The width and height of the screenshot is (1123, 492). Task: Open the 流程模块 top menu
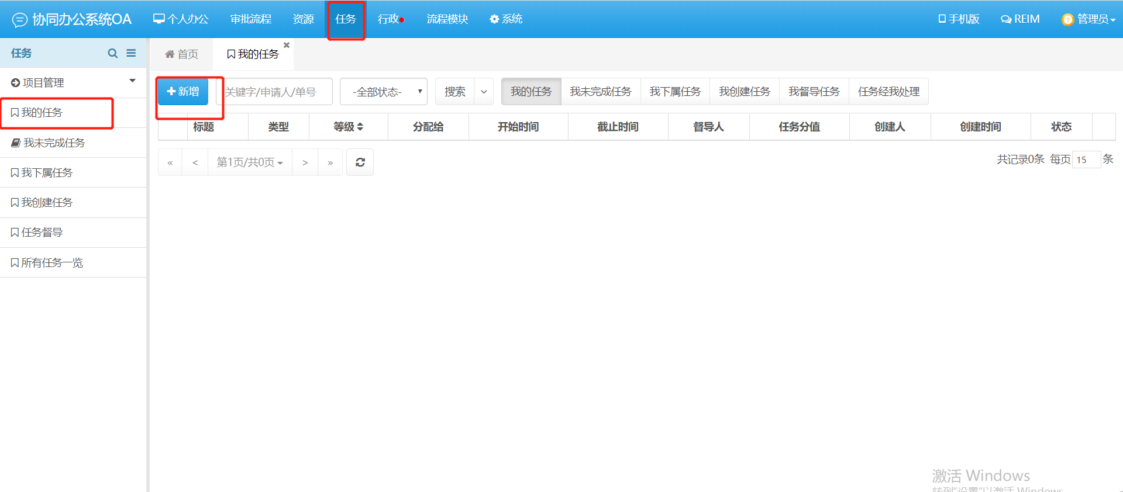point(447,19)
